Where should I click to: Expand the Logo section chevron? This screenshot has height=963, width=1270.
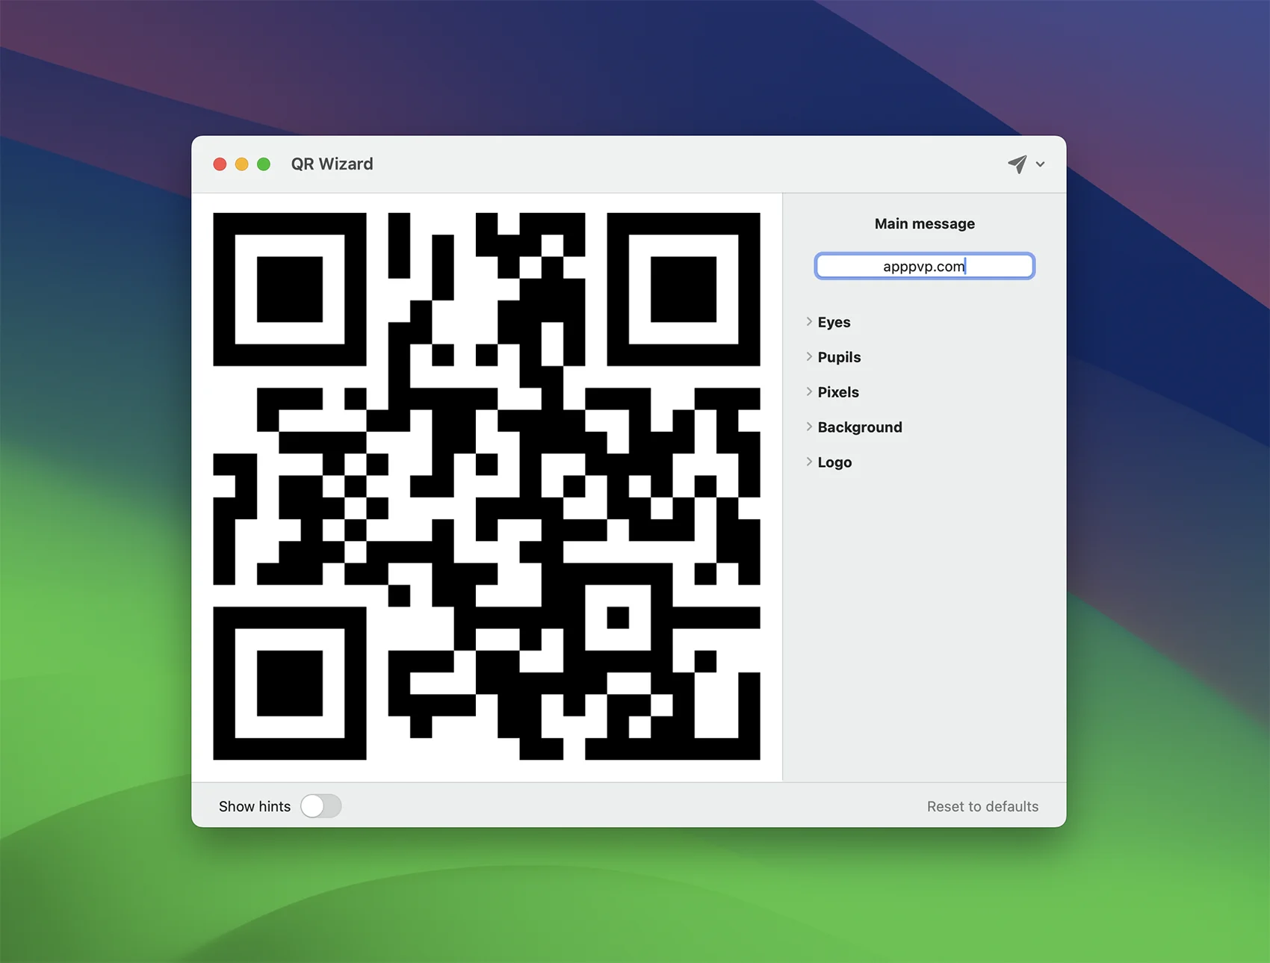coord(809,462)
